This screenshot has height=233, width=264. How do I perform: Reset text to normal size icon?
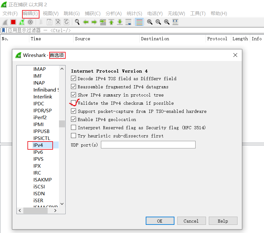click(167, 22)
